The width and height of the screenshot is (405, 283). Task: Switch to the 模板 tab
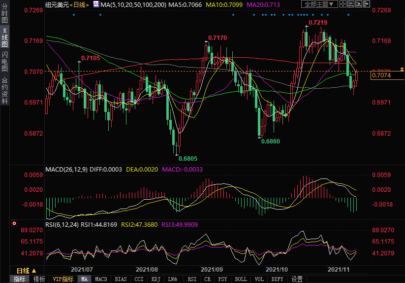39,279
